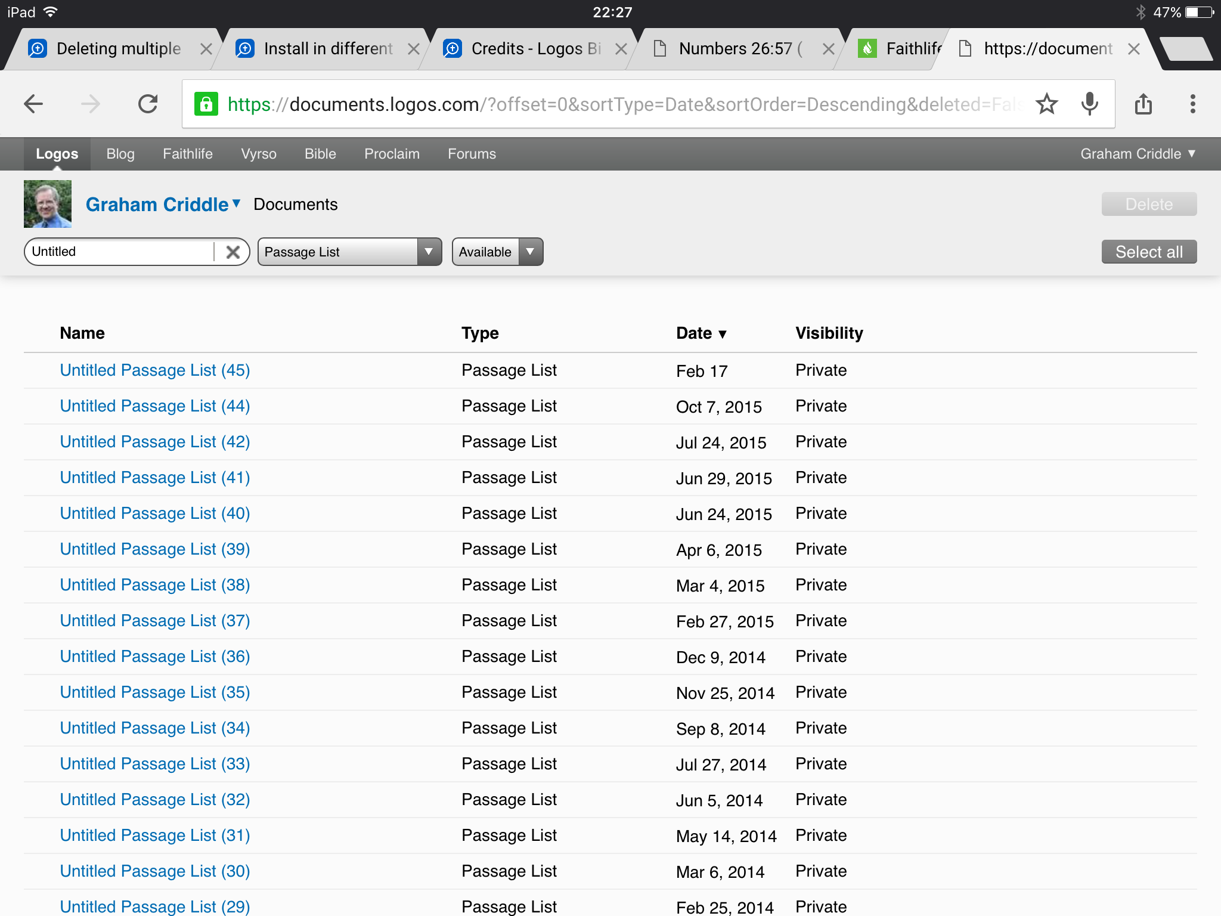This screenshot has height=916, width=1221.
Task: Tap the microphone voice search icon
Action: click(1089, 104)
